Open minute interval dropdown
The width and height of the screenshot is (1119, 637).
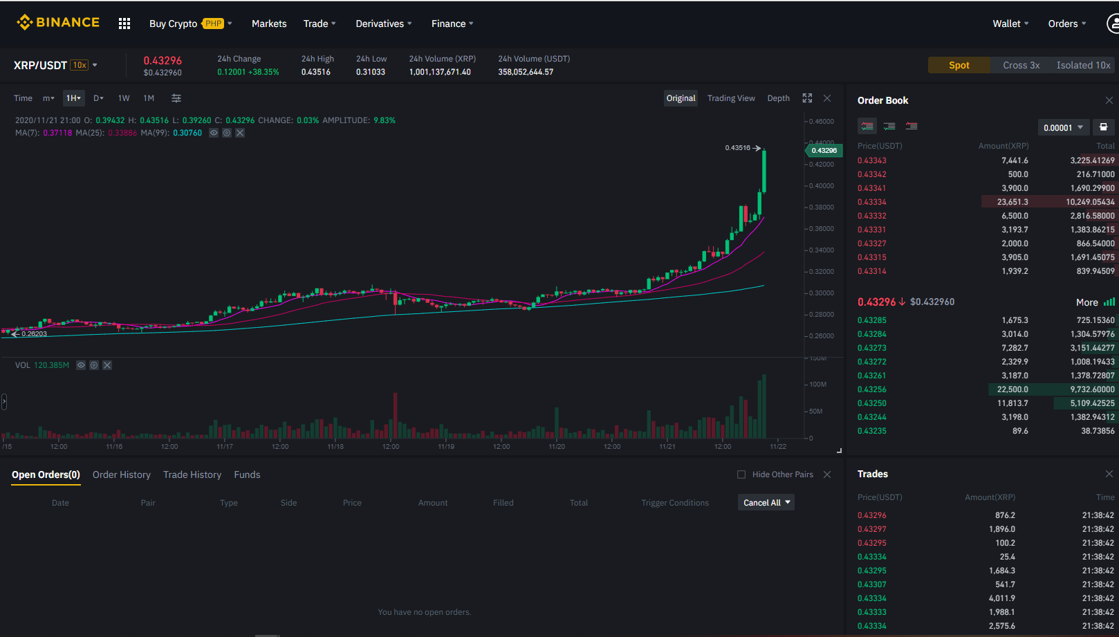(48, 98)
